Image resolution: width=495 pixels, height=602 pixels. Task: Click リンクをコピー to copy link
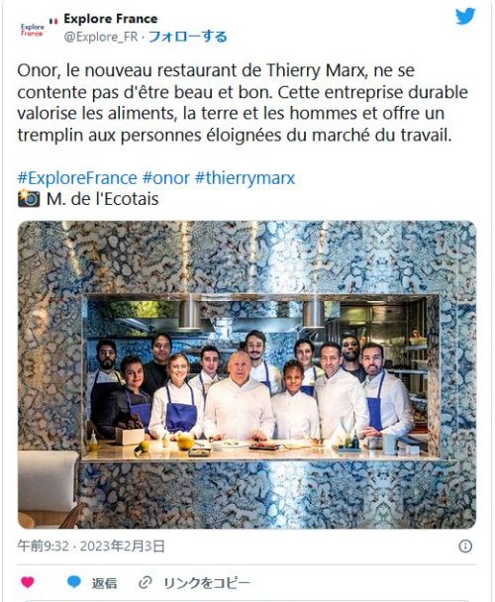coord(207,583)
